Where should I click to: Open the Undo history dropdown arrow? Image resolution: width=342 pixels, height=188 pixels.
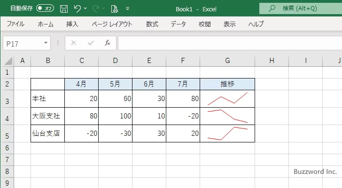click(85, 9)
